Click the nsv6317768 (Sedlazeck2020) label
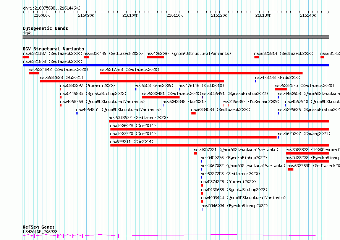Screen dimensions: 340x240 tap(130, 69)
